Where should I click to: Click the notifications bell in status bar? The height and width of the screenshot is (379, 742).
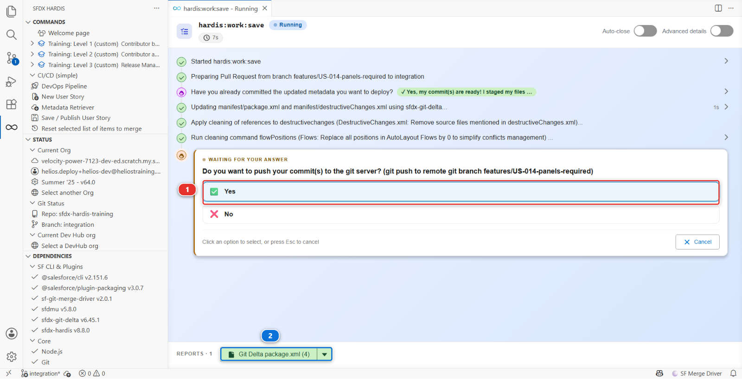733,373
